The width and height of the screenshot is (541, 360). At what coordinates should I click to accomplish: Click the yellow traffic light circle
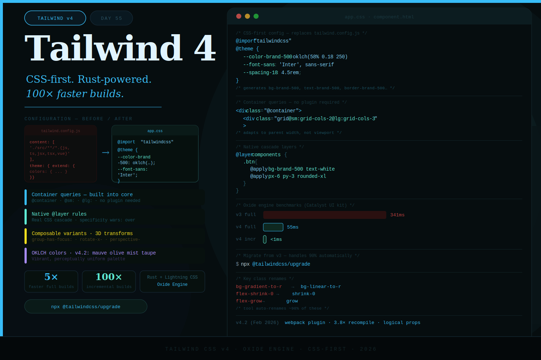pyautogui.click(x=247, y=16)
